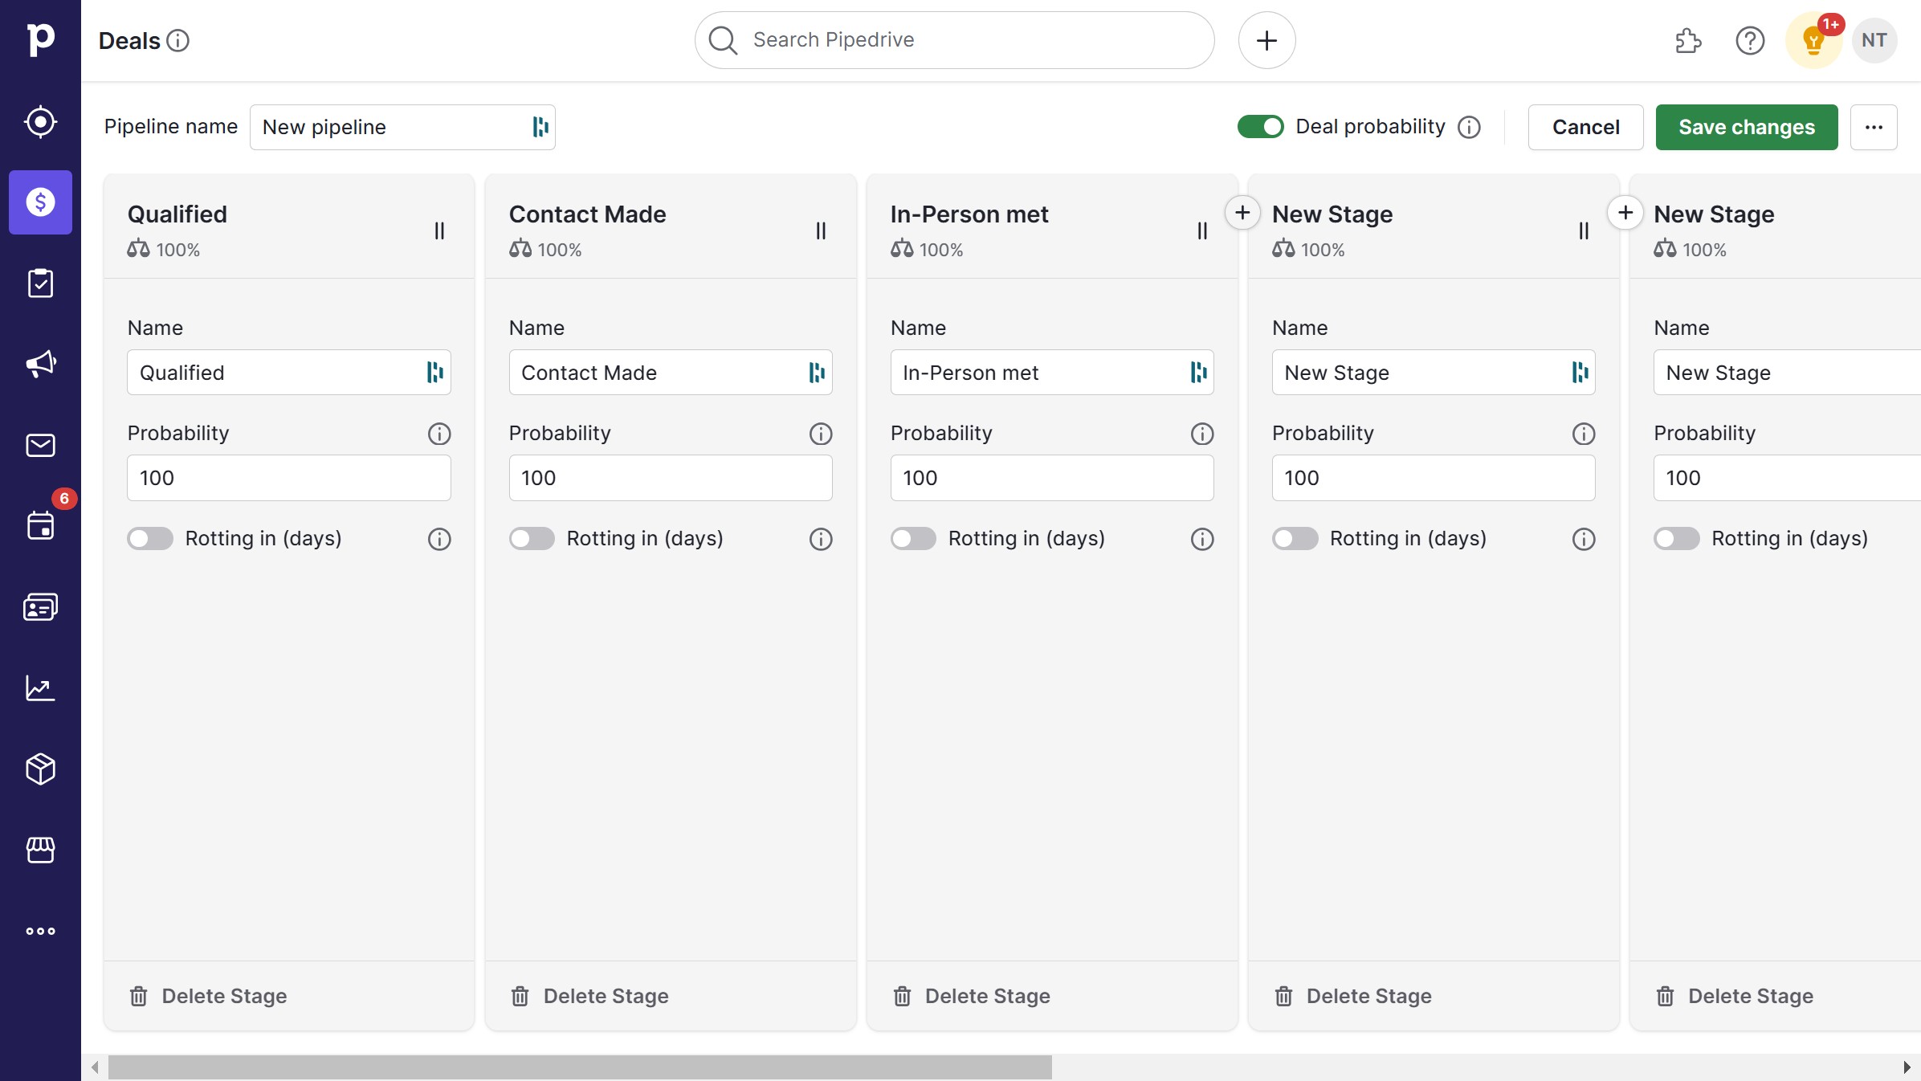Click horizontal scrollbar right arrow
Screen dimensions: 1921x1081
1907,1067
